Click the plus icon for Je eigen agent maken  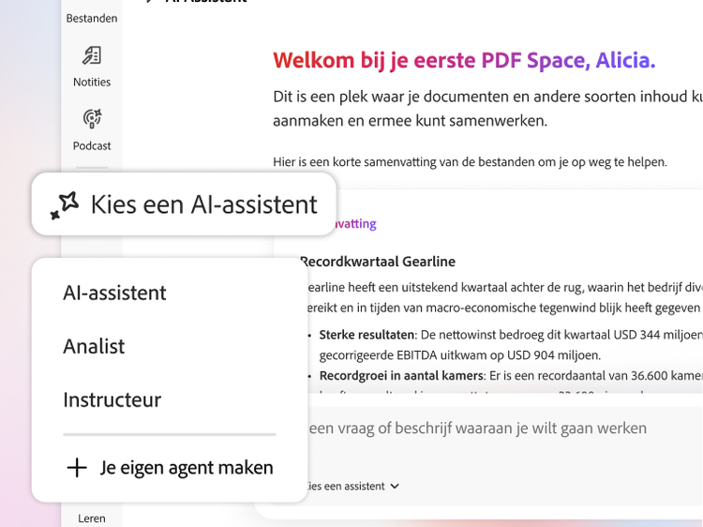[x=77, y=467]
